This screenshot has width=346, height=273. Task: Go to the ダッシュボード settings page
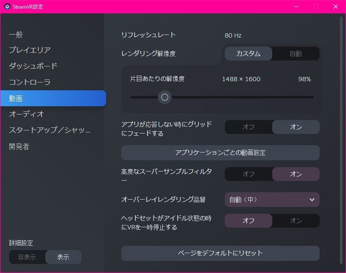coord(33,66)
